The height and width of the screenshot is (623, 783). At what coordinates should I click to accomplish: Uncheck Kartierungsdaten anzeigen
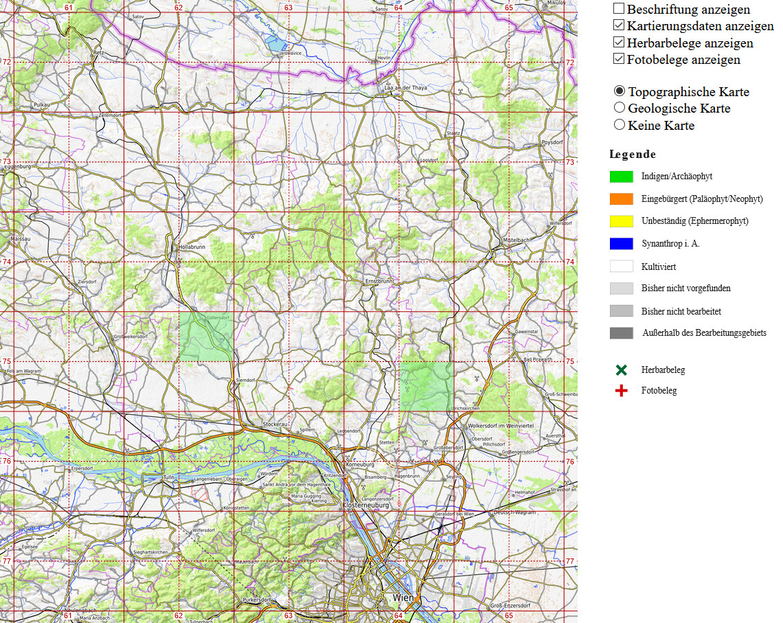[x=618, y=25]
